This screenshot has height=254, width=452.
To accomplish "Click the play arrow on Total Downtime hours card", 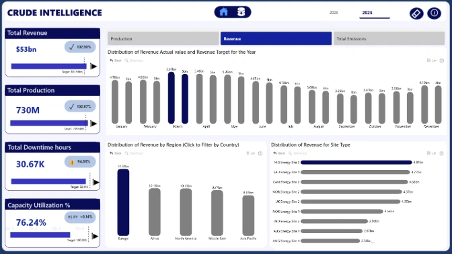I will 96,182.
